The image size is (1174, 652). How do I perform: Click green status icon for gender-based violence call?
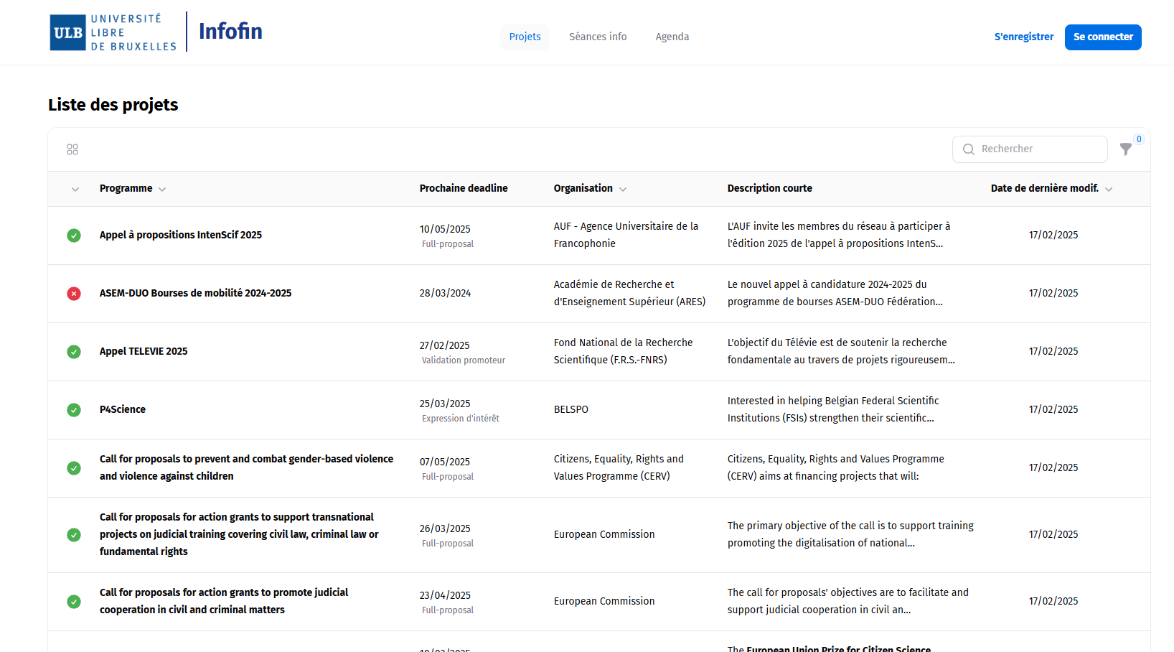[x=74, y=468]
